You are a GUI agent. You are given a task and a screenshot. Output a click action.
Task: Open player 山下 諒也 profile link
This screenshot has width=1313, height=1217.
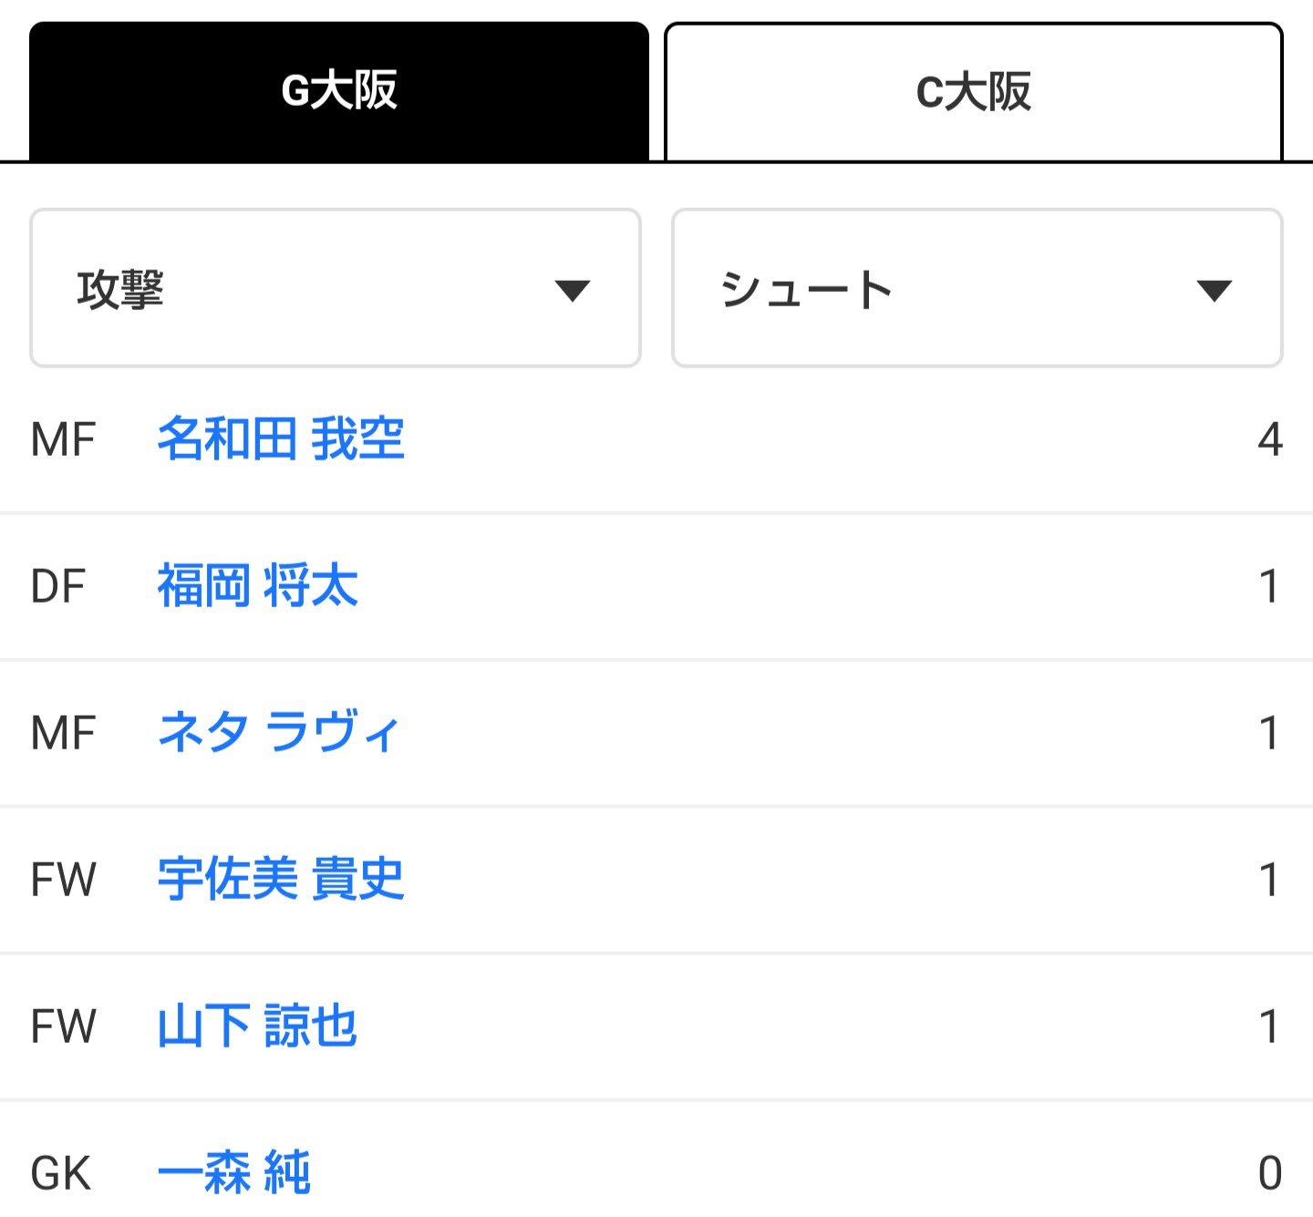point(257,1026)
